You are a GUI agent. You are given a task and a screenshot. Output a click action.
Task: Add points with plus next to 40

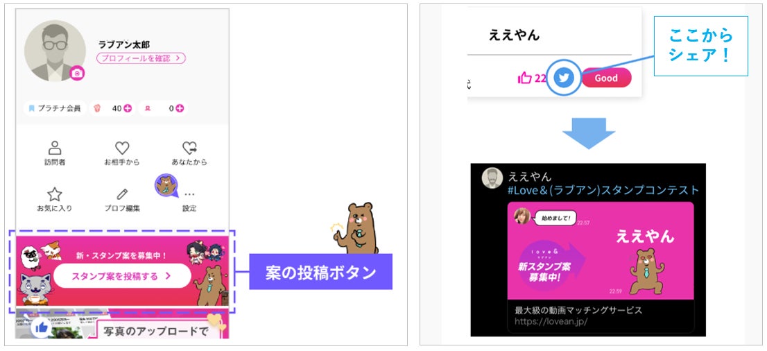click(x=128, y=109)
